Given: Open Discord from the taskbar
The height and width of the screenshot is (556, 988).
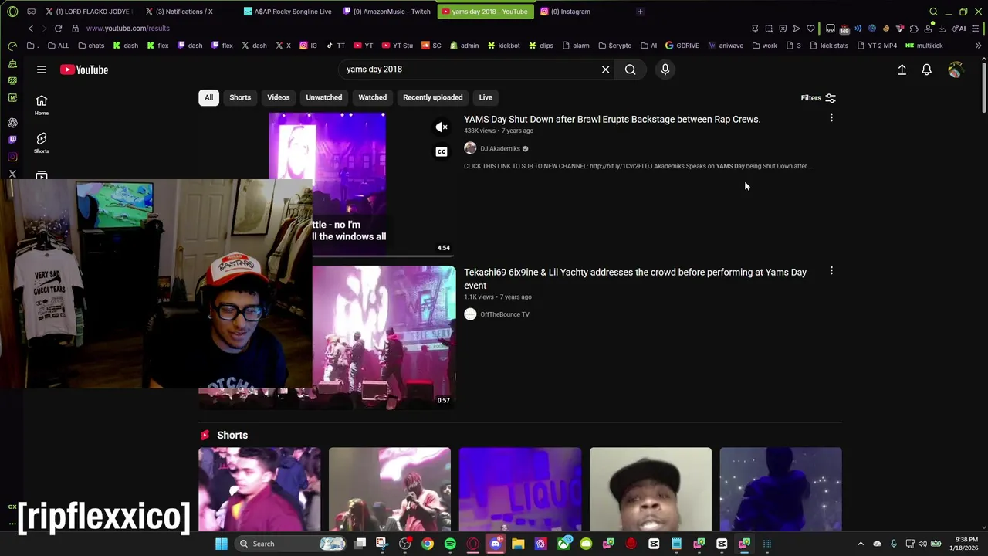Looking at the screenshot, I should tap(496, 544).
